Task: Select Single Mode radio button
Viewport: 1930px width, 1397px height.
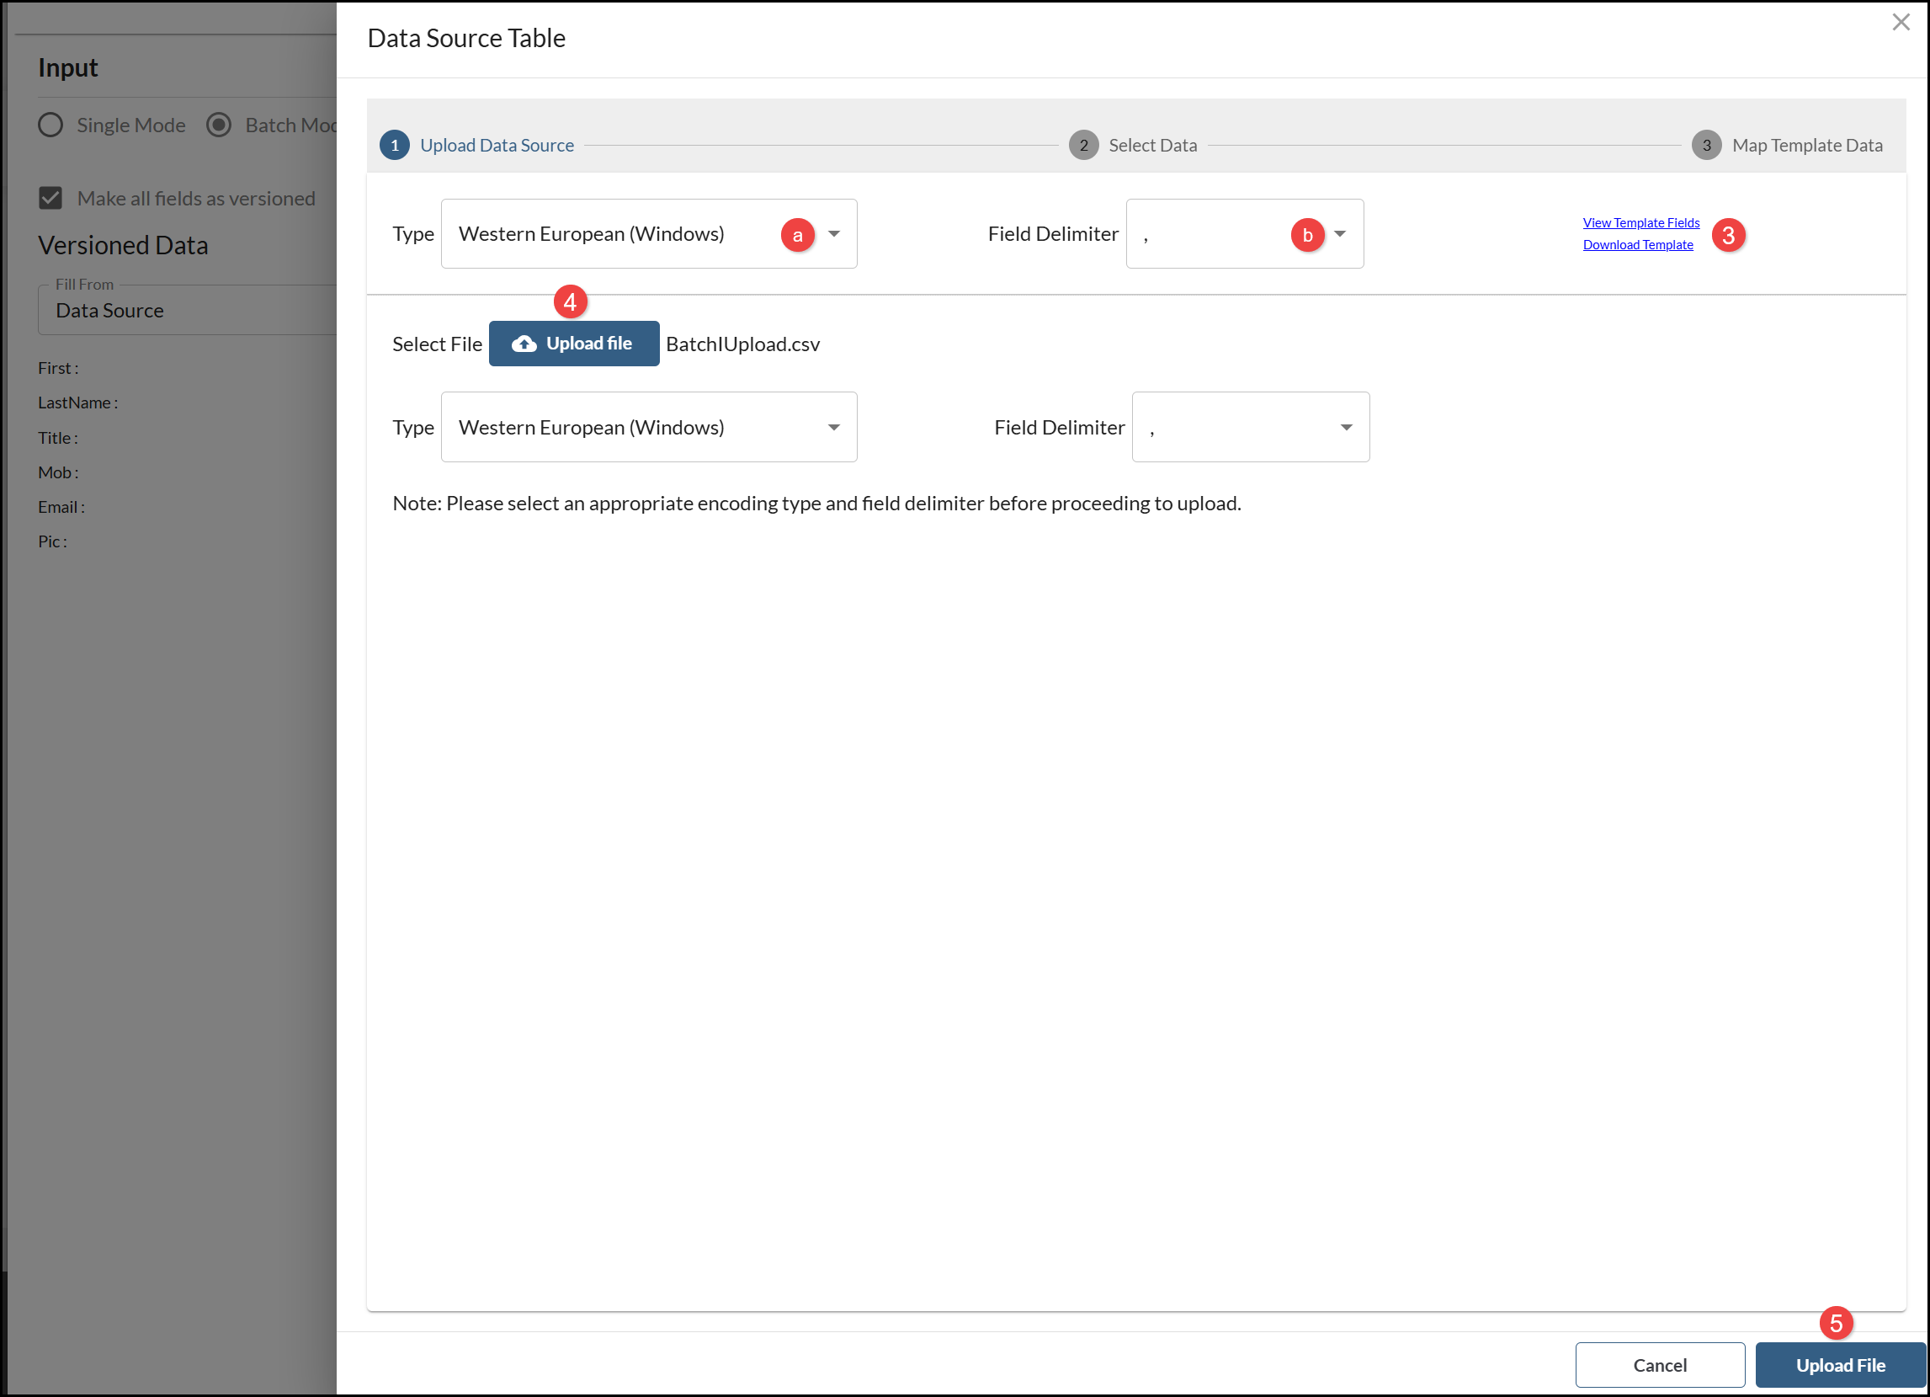Action: click(x=51, y=125)
